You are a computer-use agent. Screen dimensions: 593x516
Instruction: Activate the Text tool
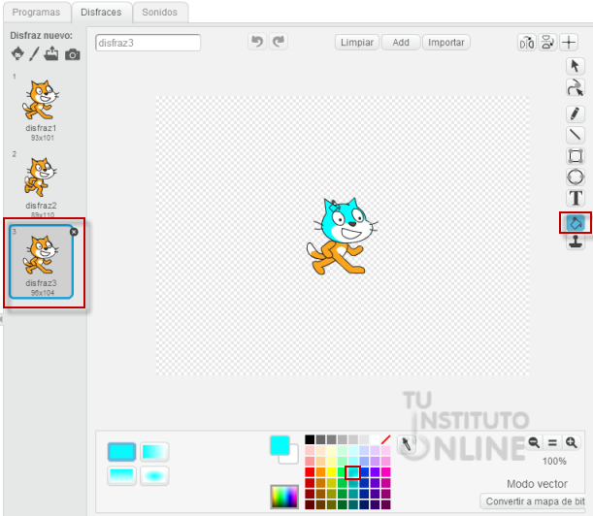click(575, 198)
